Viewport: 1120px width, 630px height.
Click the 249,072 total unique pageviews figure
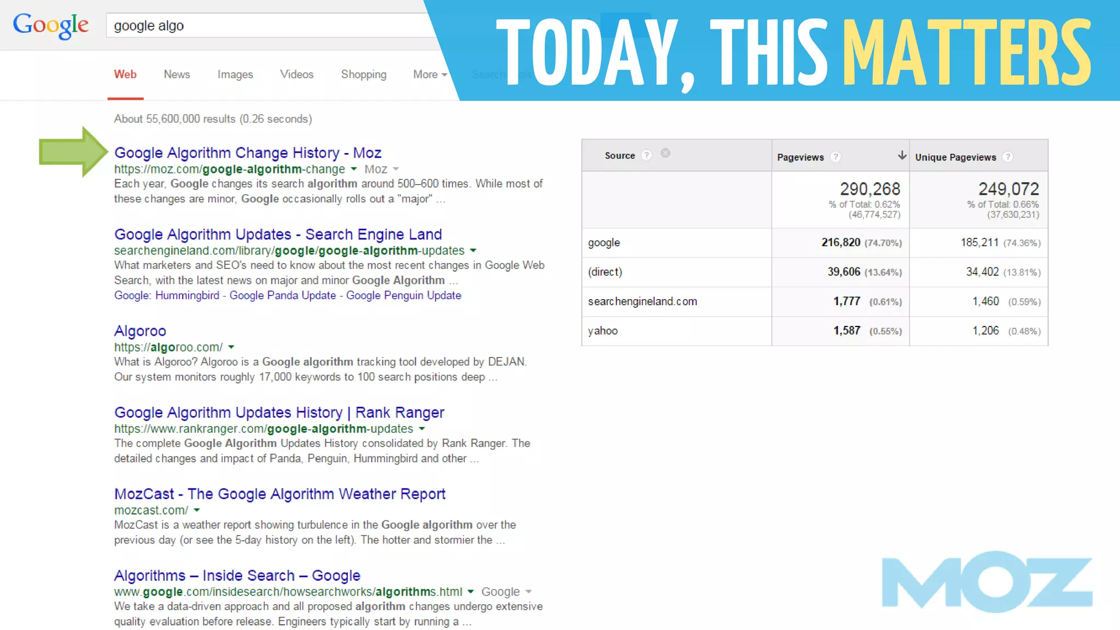click(1008, 189)
